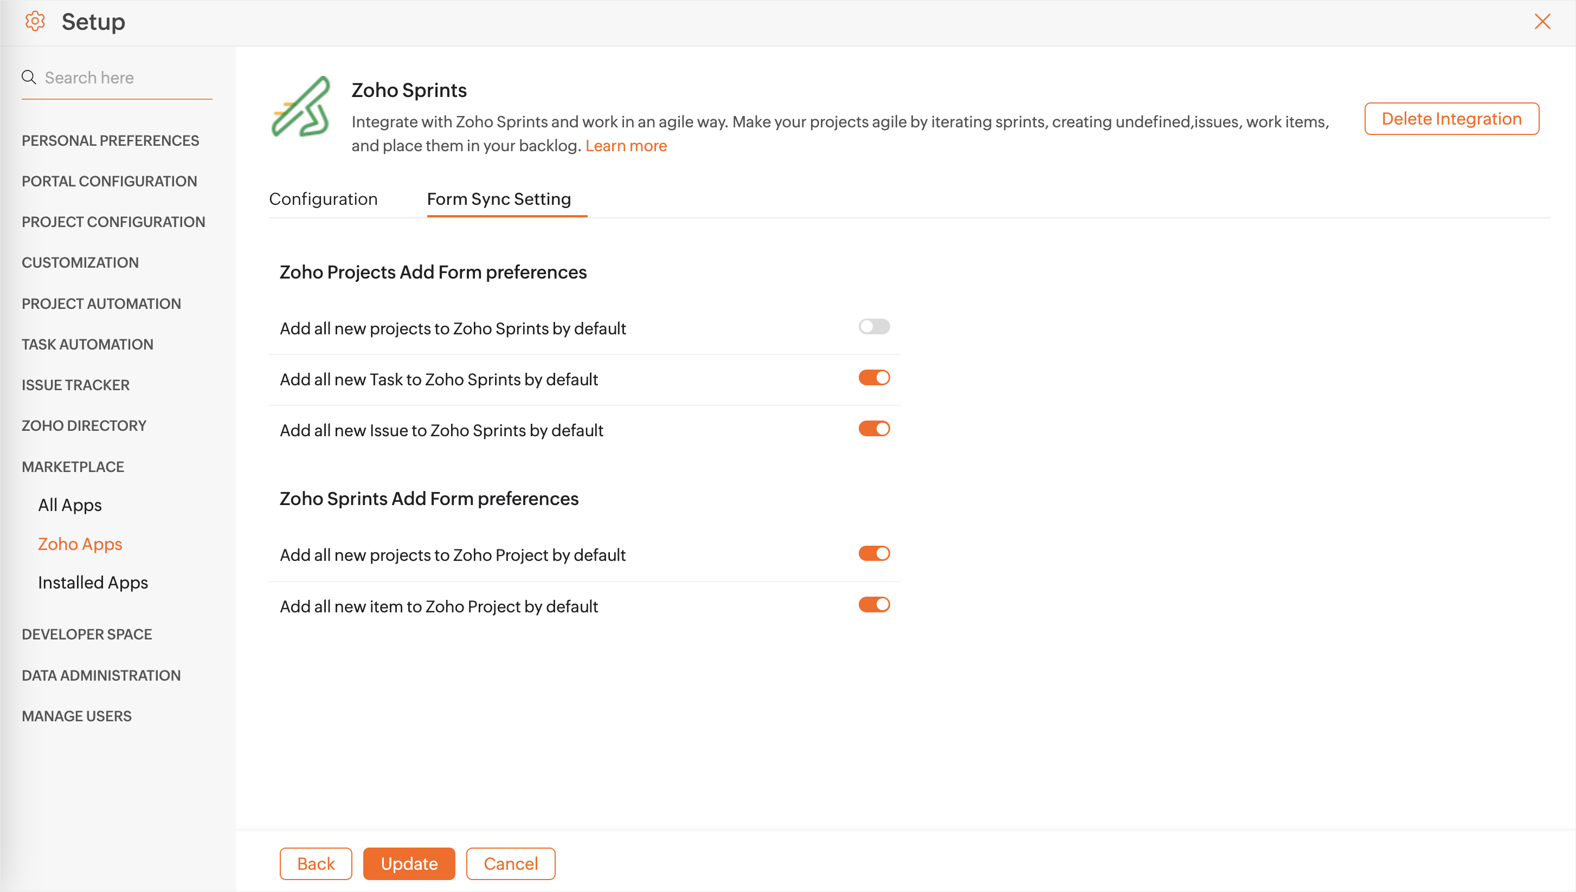Open the Learn more link
The image size is (1576, 892).
pyautogui.click(x=626, y=146)
